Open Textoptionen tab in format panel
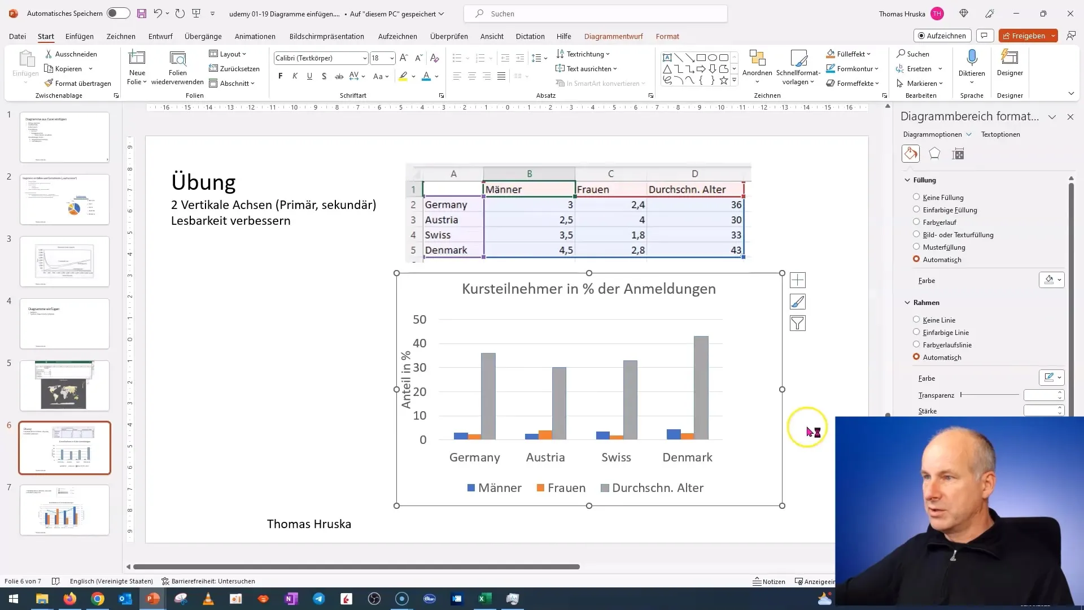The width and height of the screenshot is (1084, 610). (1000, 134)
